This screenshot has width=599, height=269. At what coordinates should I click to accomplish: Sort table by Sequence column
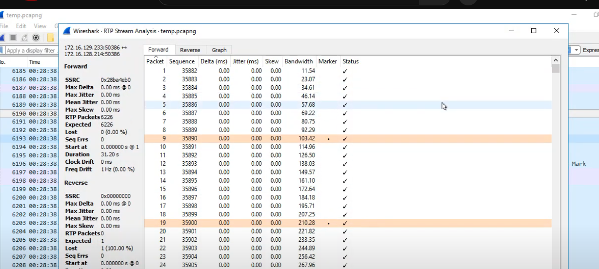click(181, 61)
